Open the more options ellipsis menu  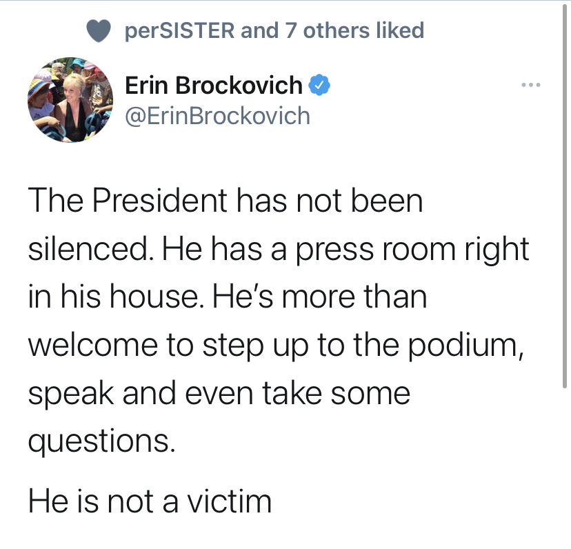(531, 86)
